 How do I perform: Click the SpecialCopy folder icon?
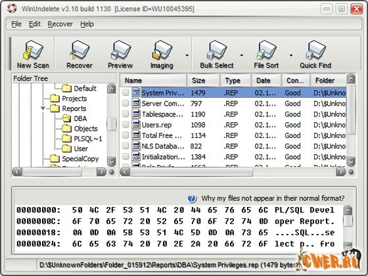tap(55, 158)
